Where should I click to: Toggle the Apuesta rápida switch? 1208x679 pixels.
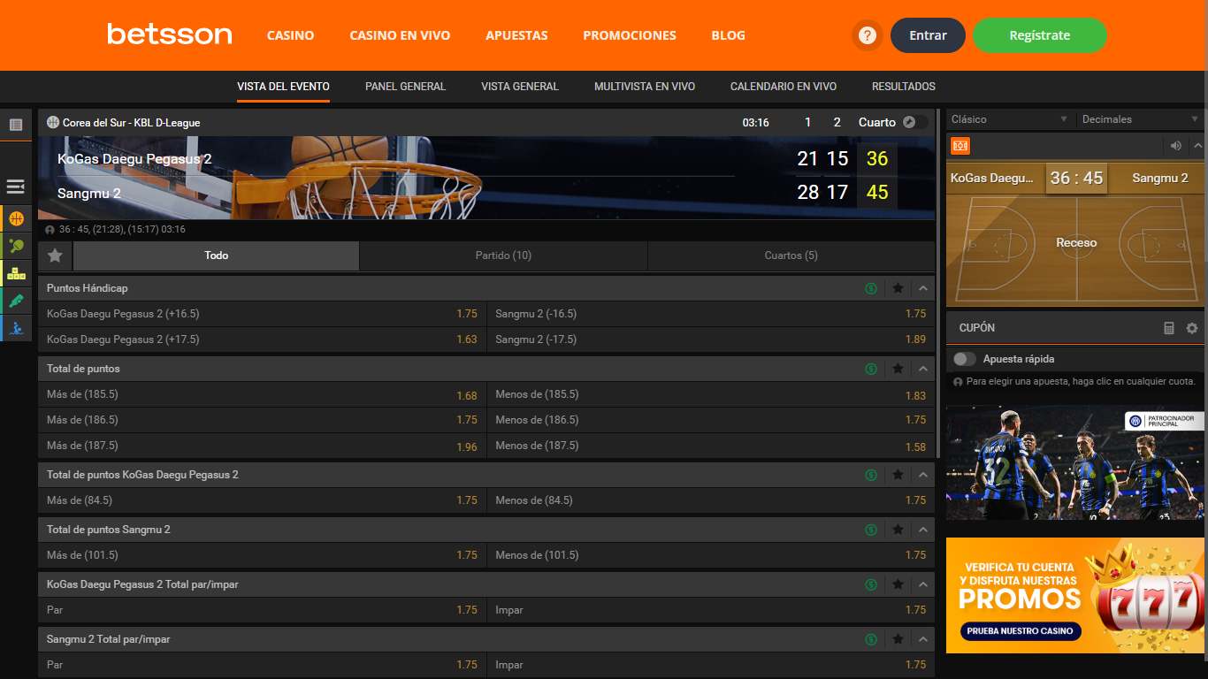(964, 359)
